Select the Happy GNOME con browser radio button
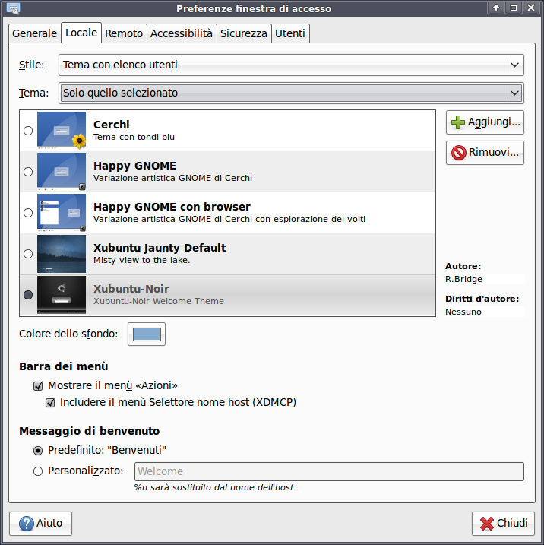The image size is (544, 545). click(x=28, y=213)
